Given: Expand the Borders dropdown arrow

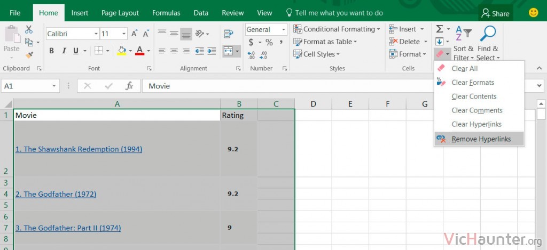Looking at the screenshot, I should pos(108,51).
